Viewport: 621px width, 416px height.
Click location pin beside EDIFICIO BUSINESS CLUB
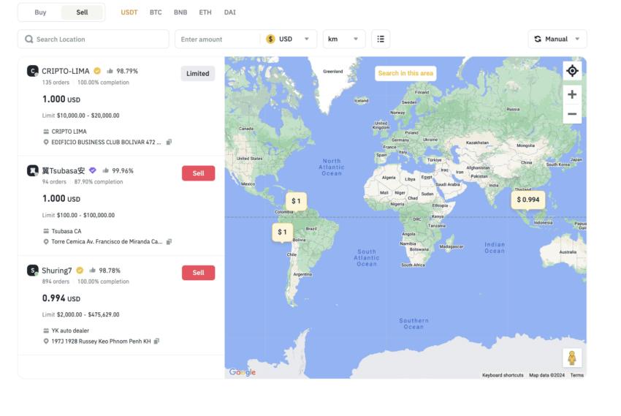tap(46, 142)
